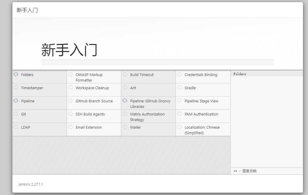Click the status circle next to Git
Screen dimensions: 308x195
tap(16, 114)
